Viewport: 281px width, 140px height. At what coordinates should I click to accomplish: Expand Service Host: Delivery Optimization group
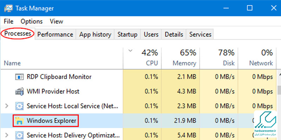point(7,135)
